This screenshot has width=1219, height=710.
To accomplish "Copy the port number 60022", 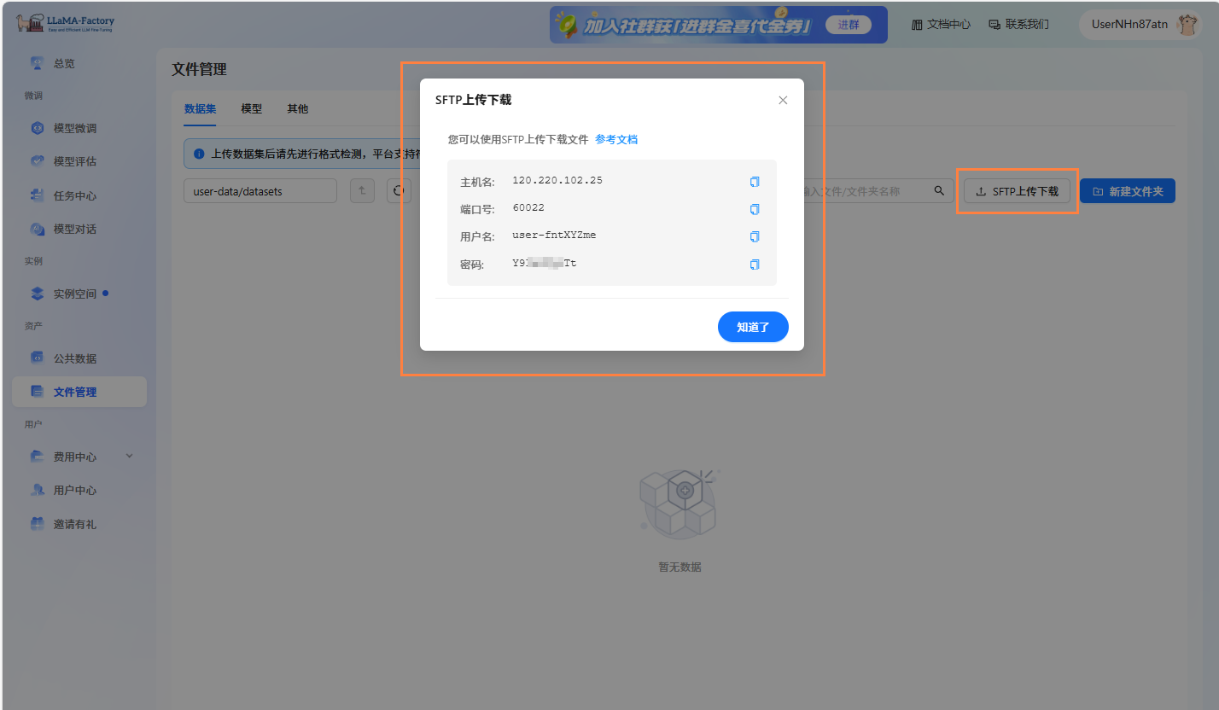I will pos(754,209).
